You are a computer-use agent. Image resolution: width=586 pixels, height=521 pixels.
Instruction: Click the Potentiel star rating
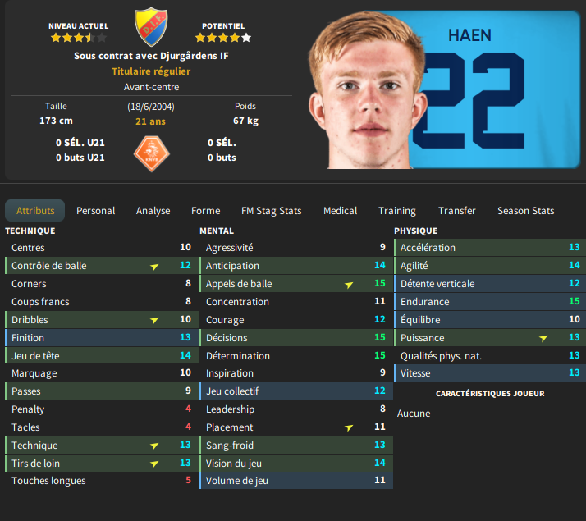(x=223, y=38)
